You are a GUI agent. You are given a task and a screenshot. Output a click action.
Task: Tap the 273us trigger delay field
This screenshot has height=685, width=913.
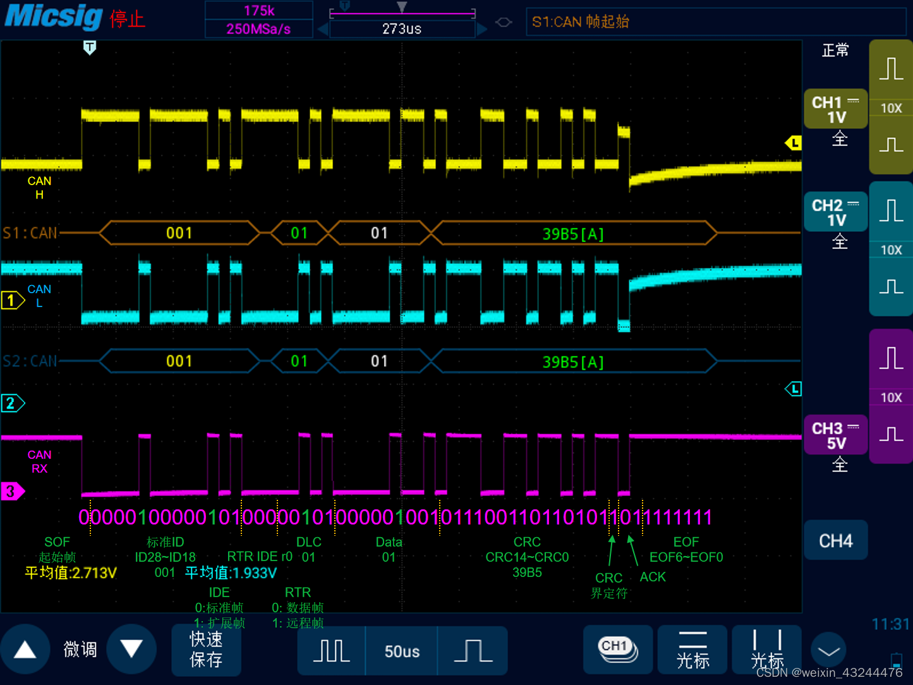point(402,29)
